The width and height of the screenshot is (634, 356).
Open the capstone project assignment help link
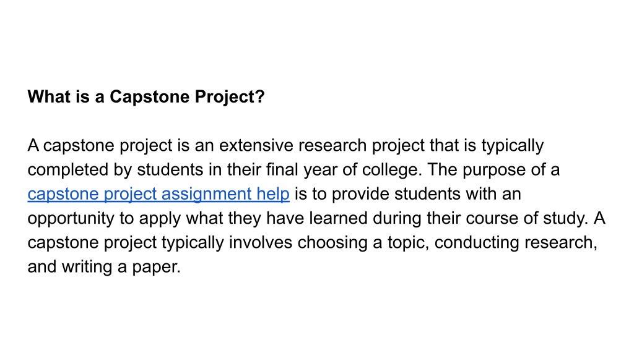point(158,194)
